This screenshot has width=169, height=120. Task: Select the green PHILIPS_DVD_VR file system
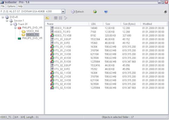32,38
